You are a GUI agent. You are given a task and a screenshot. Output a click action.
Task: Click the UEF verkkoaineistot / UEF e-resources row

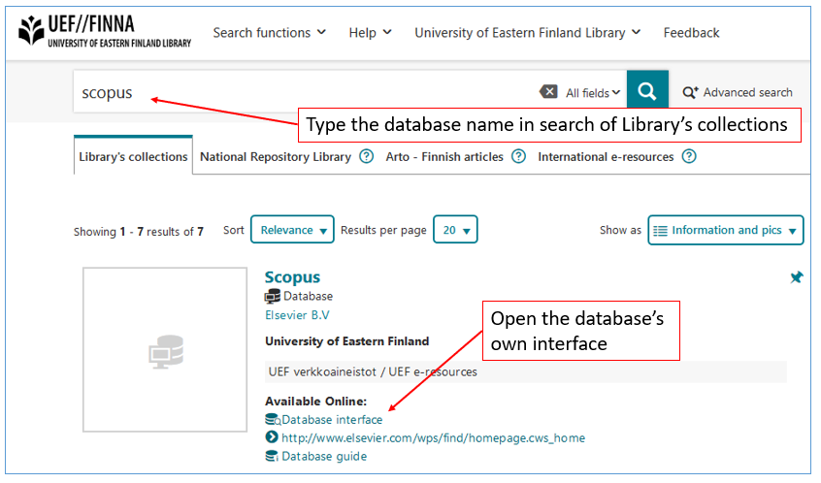click(525, 371)
